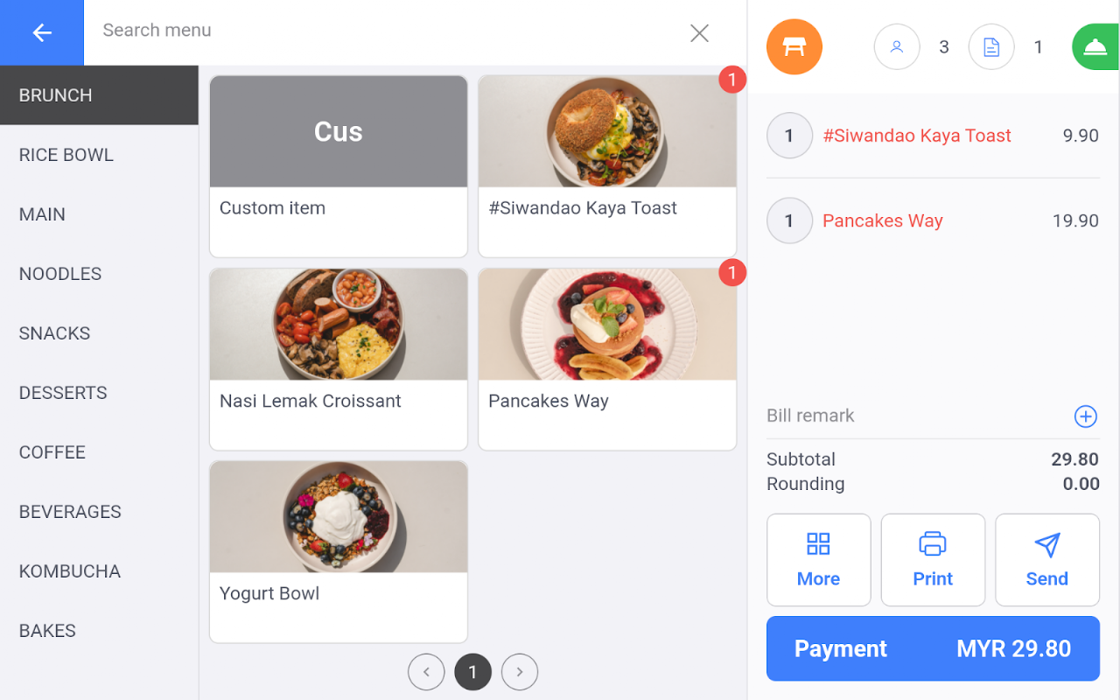Print the order using Print button
Screen dimensions: 1120x700
tap(933, 560)
